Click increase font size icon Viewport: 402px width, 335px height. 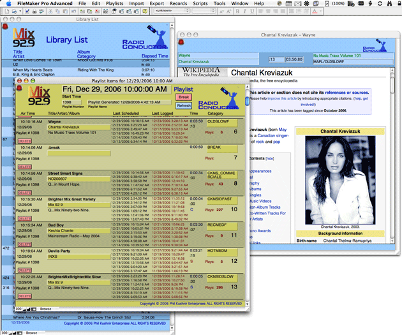click(x=228, y=11)
